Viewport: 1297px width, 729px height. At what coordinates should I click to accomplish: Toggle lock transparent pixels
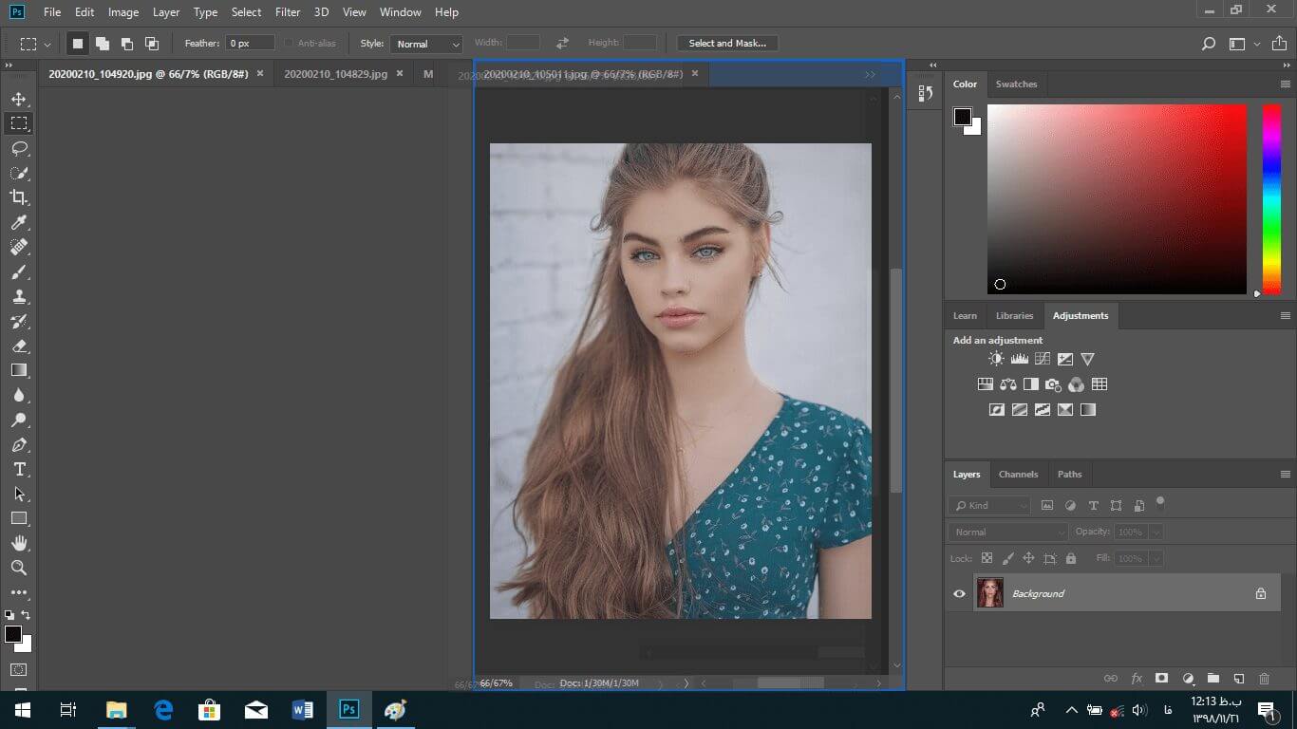(x=987, y=558)
